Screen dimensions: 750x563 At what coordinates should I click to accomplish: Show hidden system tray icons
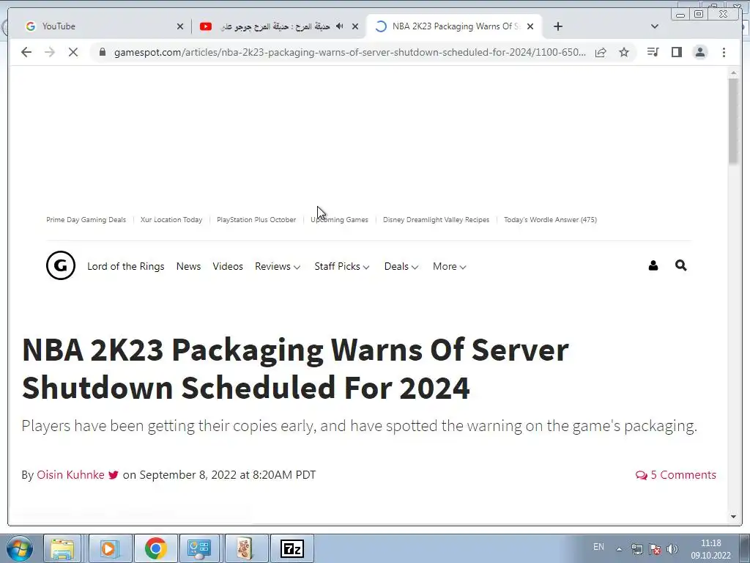pyautogui.click(x=619, y=549)
